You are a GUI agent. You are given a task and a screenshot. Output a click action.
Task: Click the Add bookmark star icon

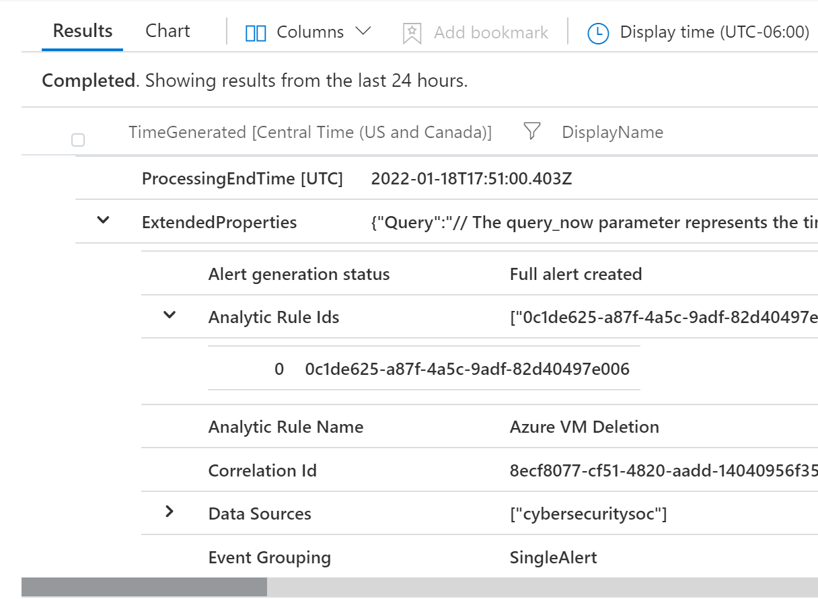click(411, 32)
